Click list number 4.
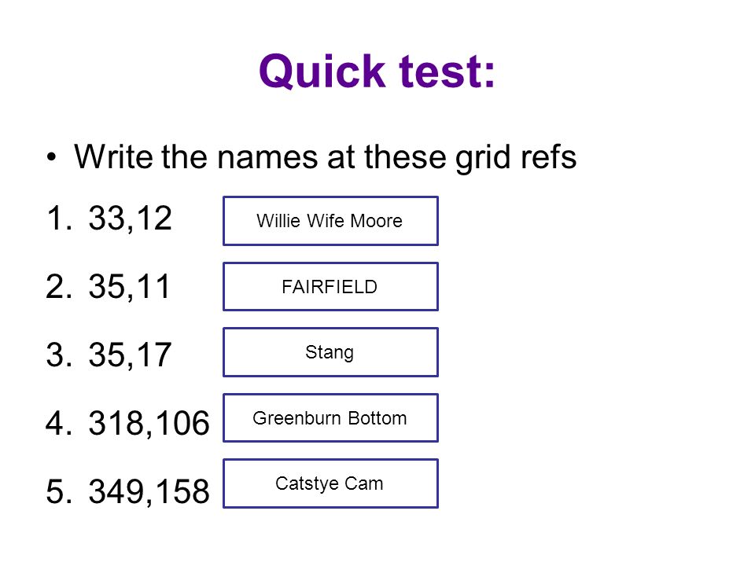The image size is (755, 566). [x=59, y=423]
